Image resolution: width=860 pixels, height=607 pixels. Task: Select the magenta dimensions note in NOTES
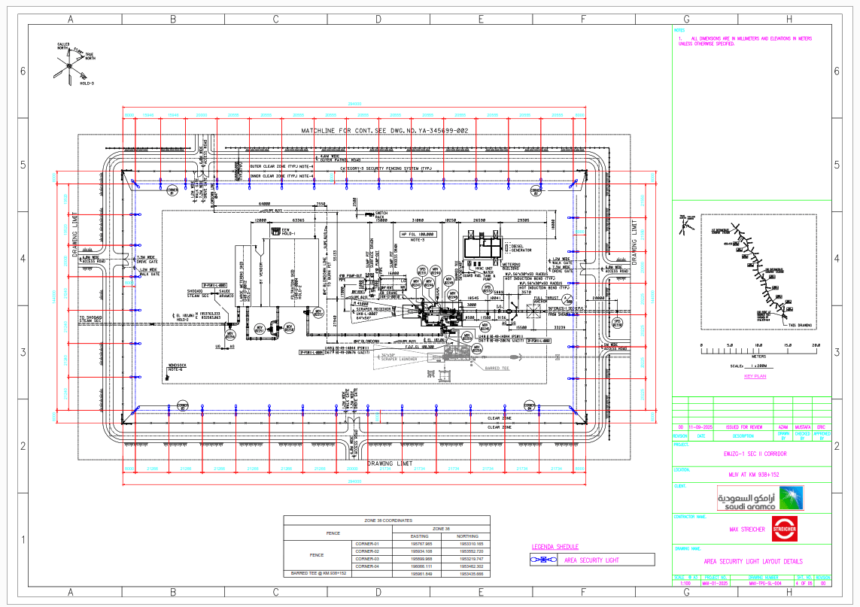(745, 41)
